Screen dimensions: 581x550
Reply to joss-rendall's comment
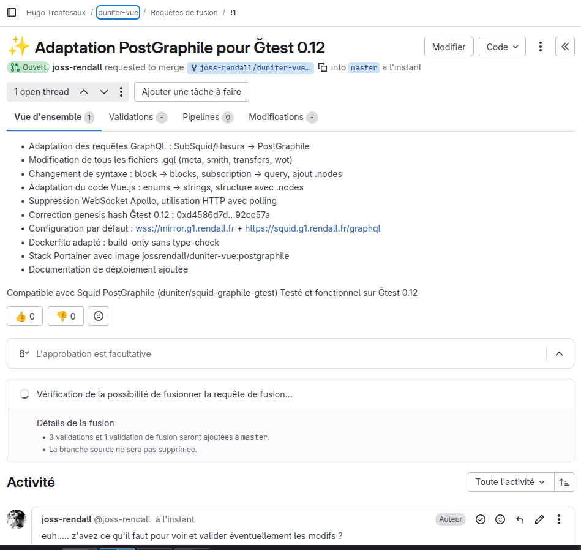point(520,519)
